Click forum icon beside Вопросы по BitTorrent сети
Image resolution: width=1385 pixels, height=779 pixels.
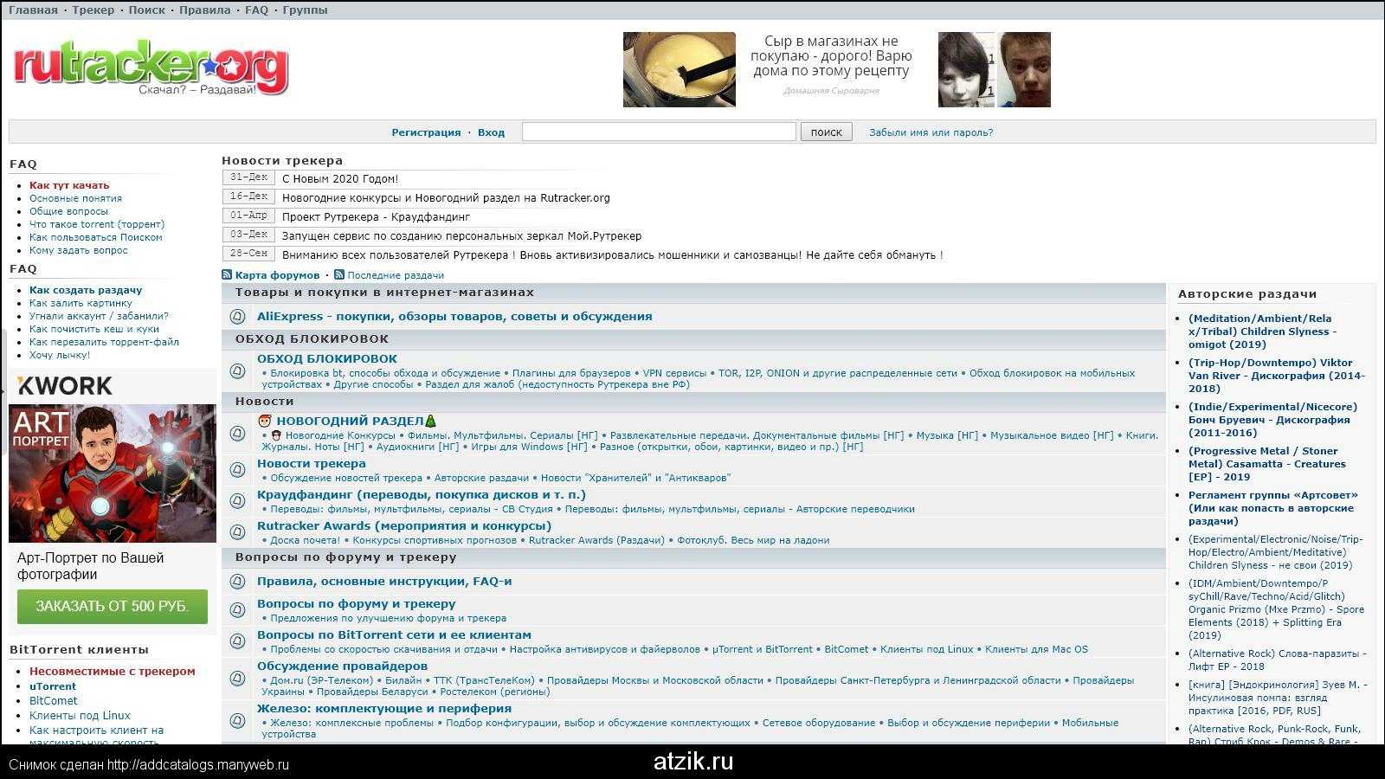(x=237, y=641)
